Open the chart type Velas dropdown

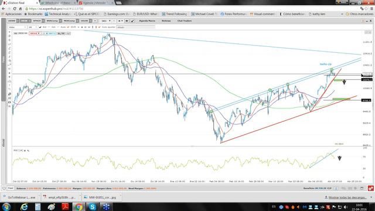[x=17, y=28]
